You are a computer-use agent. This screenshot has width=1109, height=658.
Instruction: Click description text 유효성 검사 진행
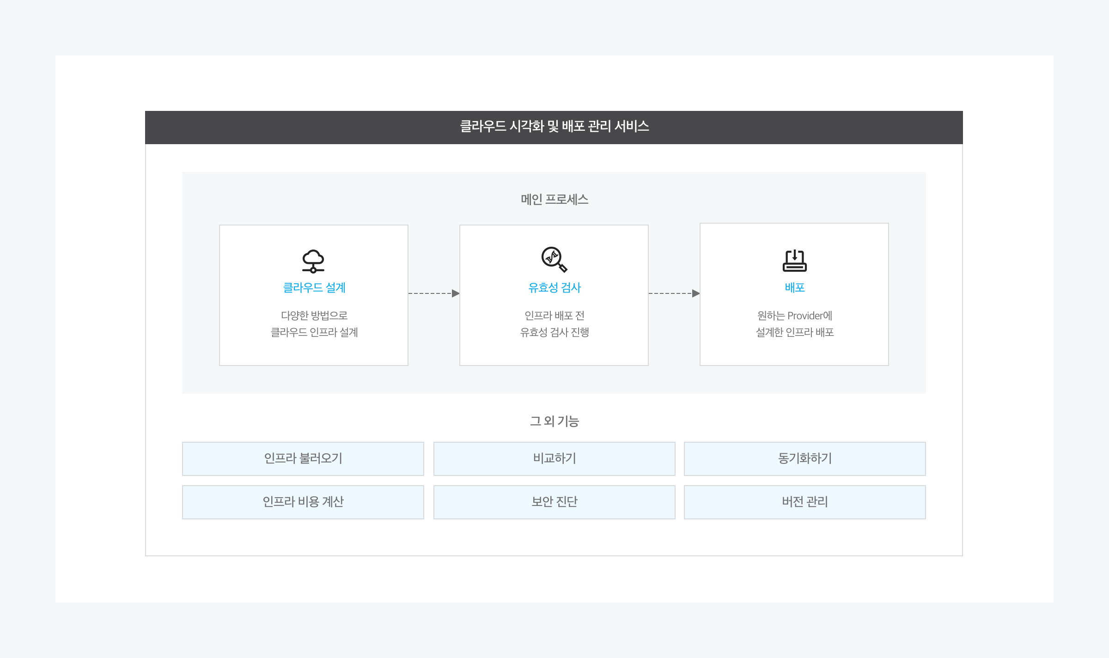click(554, 332)
